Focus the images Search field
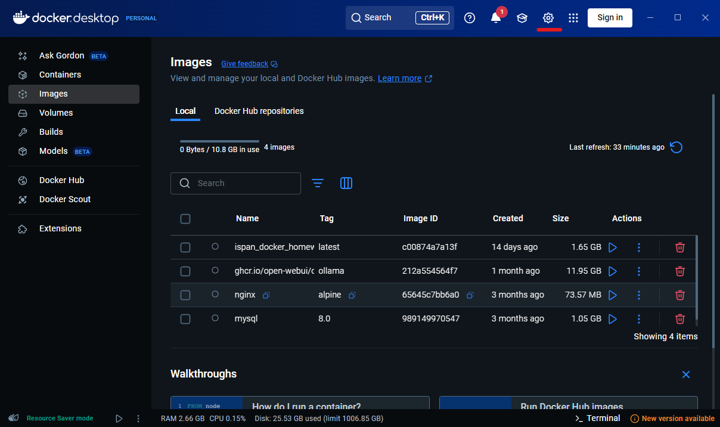The height and width of the screenshot is (427, 720). 235,183
